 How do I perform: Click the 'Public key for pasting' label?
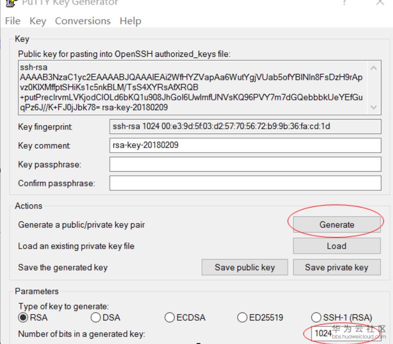point(124,54)
